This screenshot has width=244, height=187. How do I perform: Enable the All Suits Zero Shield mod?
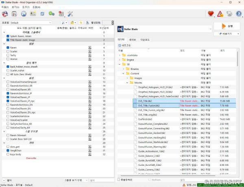point(8,74)
